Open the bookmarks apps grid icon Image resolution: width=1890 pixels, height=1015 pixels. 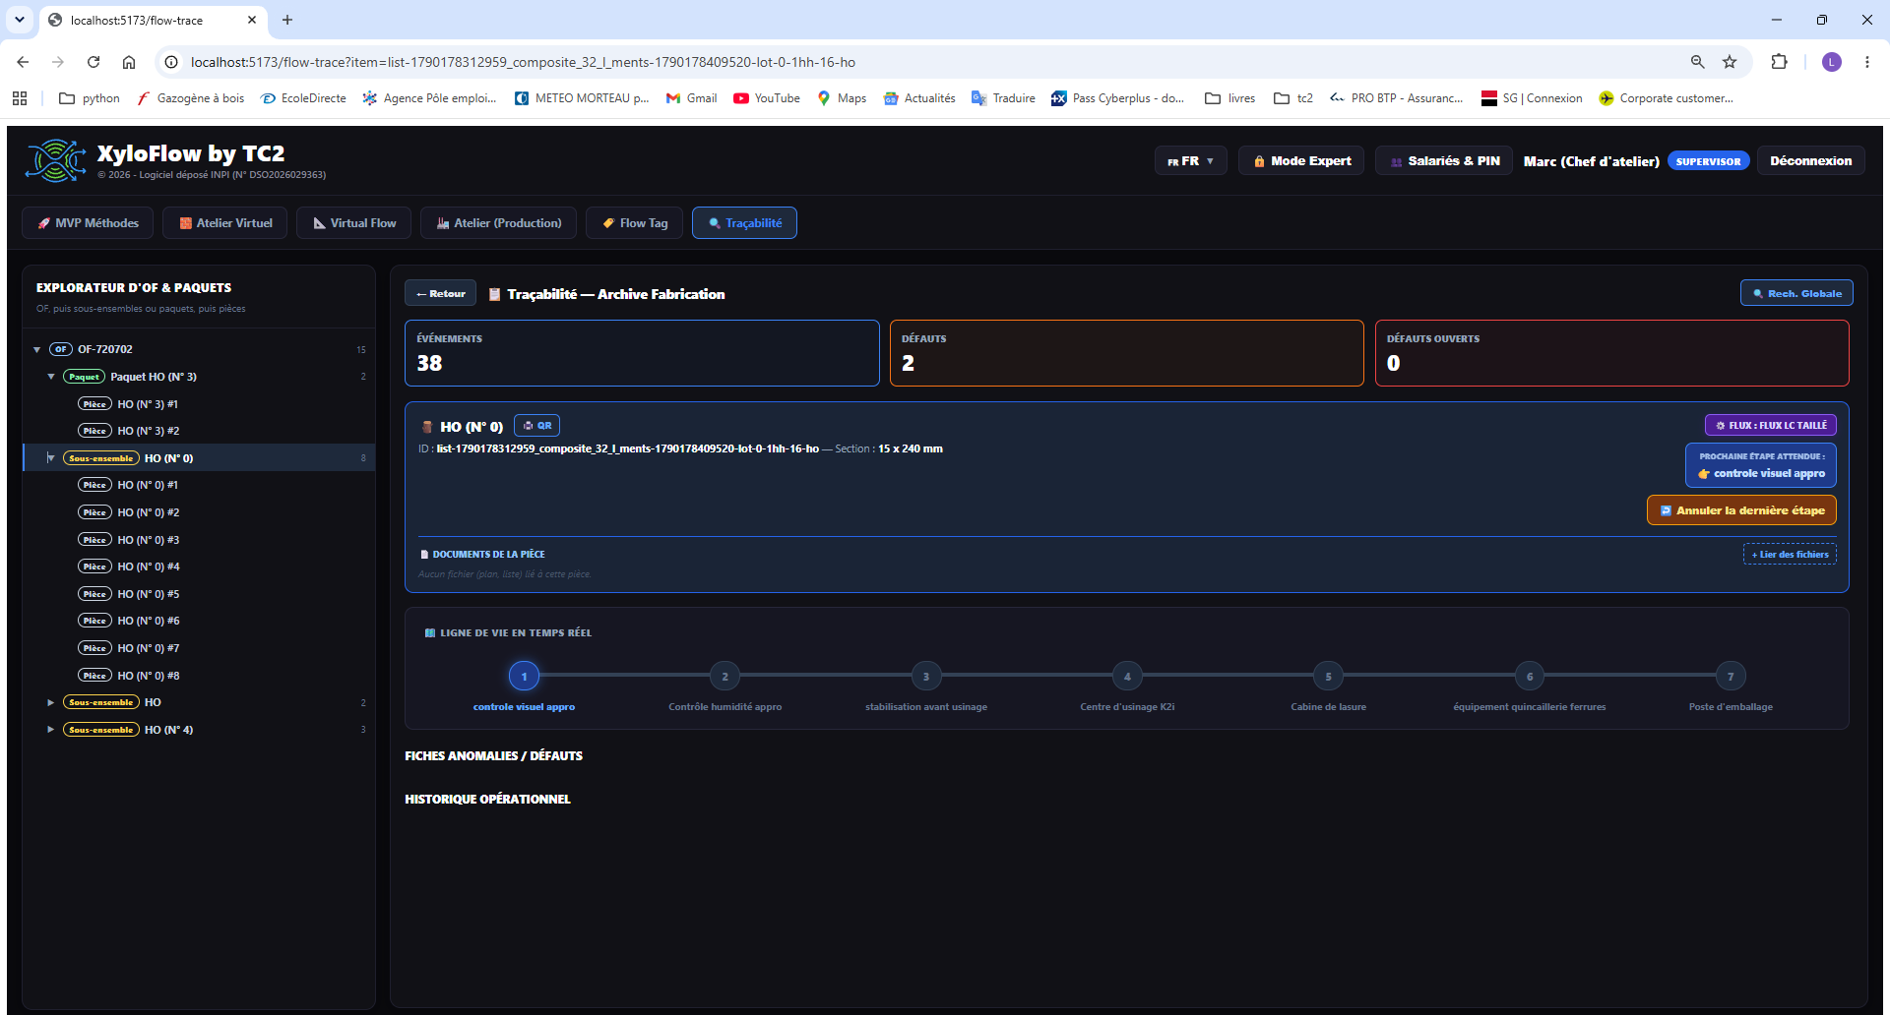20,98
